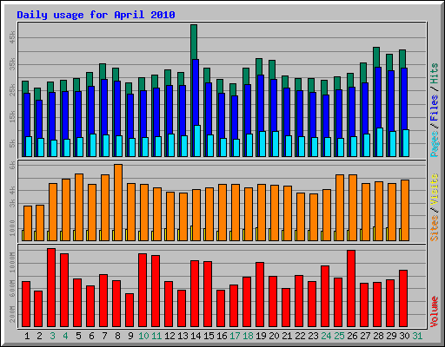
Task: Click the x-axis day label '1'
Action: pos(27,336)
